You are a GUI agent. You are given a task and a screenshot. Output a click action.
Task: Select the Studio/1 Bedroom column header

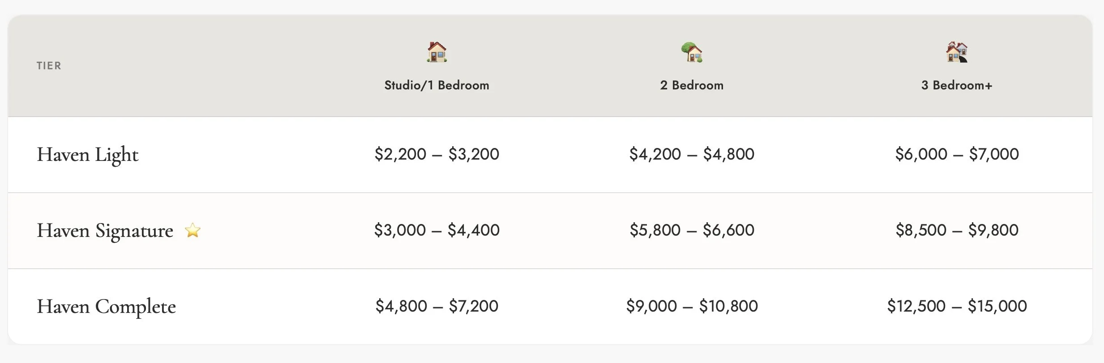click(x=436, y=85)
